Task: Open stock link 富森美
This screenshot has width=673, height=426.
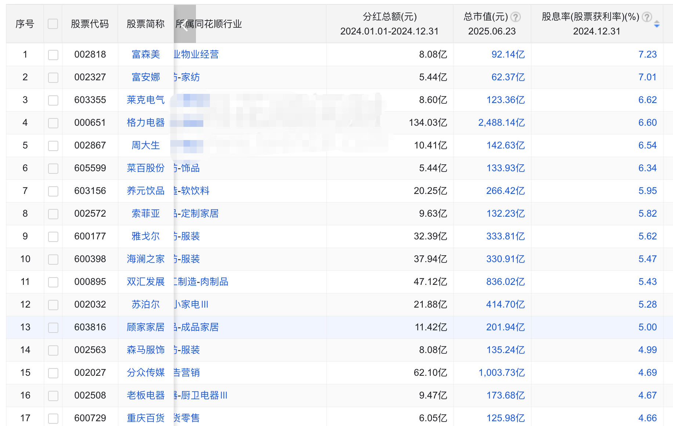Action: [x=146, y=54]
